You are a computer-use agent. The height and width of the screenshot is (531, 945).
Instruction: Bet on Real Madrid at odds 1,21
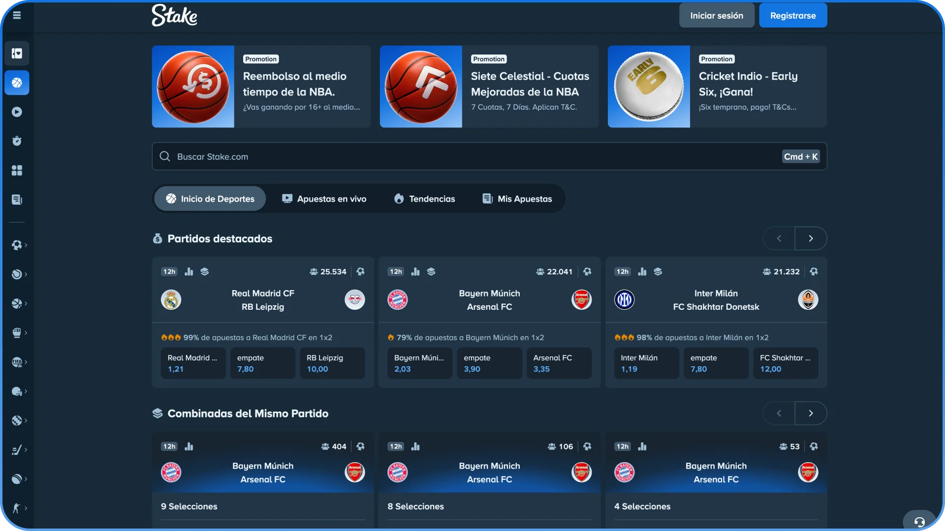(193, 363)
